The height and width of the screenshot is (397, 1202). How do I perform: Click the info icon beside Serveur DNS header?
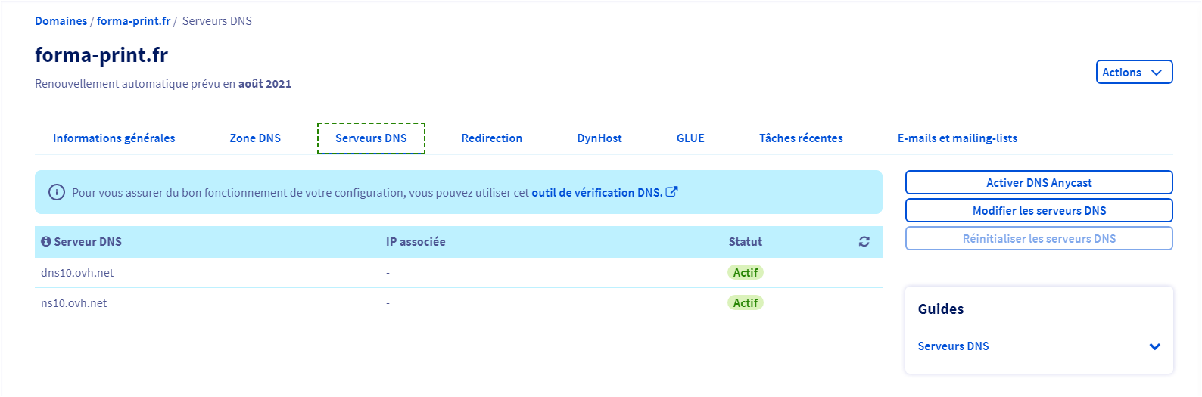pos(46,242)
